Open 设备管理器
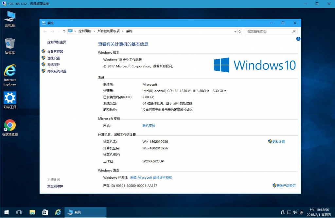The image size is (335, 218). [55, 51]
